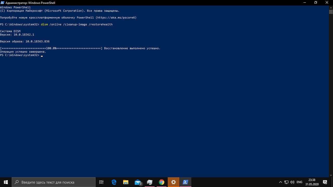Show hidden system tray icons
Image resolution: width=333 pixels, height=187 pixels.
click(280, 182)
